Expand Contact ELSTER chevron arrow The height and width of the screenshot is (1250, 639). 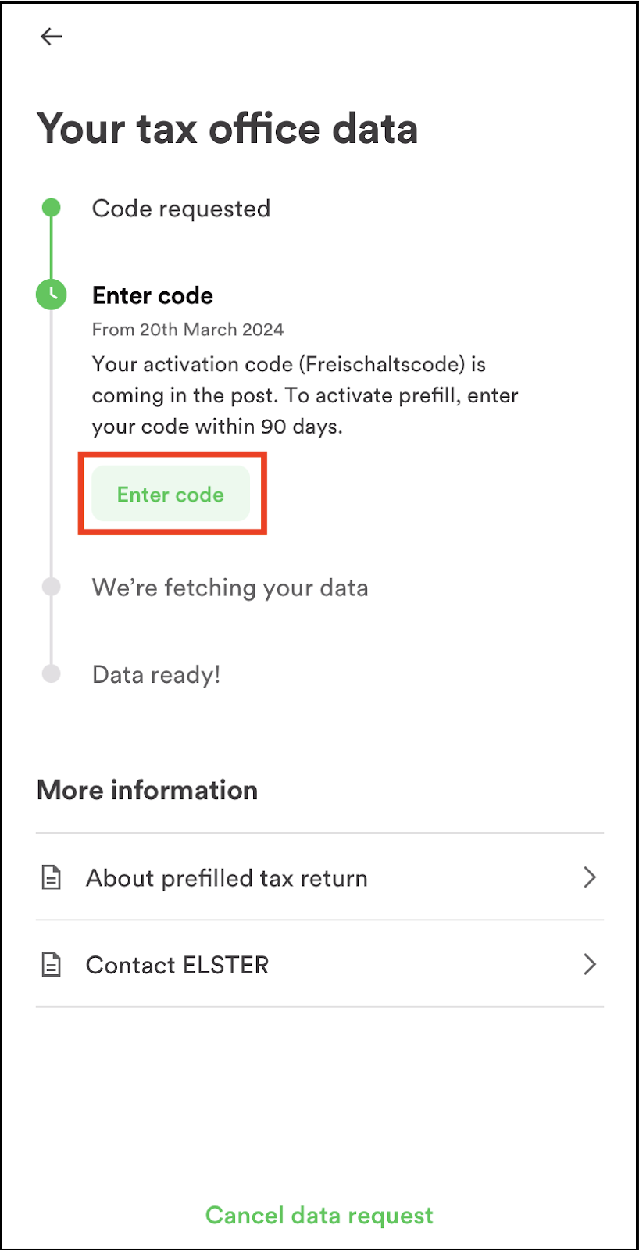[x=590, y=965]
